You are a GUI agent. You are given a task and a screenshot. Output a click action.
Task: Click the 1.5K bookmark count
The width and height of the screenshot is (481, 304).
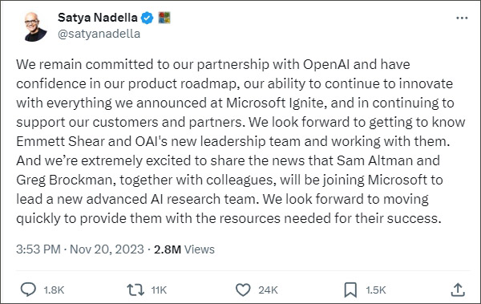375,290
